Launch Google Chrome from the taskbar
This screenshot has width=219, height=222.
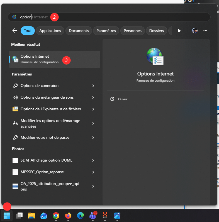tap(56, 216)
